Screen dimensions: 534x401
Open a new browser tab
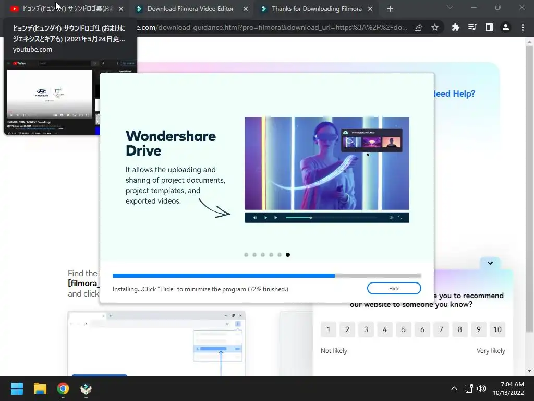390,9
